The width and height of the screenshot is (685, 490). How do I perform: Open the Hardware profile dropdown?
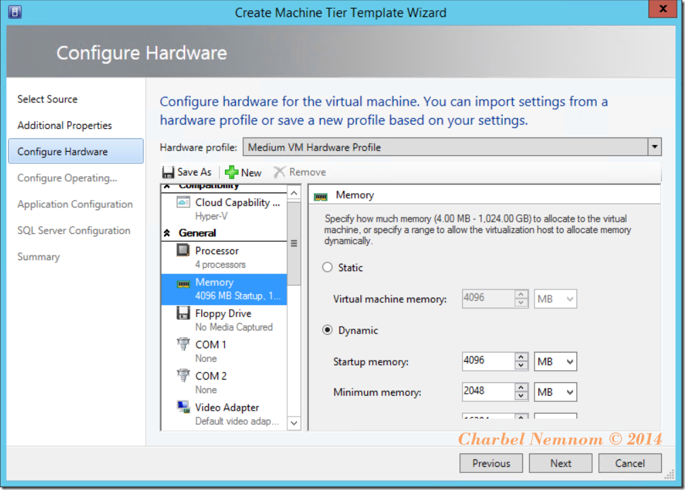pyautogui.click(x=655, y=147)
